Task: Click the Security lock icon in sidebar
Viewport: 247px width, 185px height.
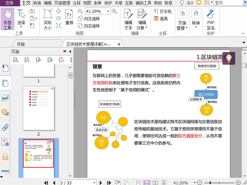Action: click(x=5, y=156)
